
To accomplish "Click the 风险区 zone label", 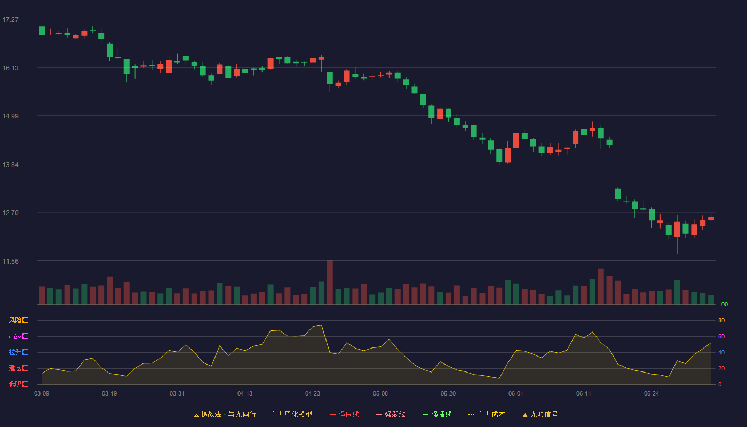I will pyautogui.click(x=18, y=320).
